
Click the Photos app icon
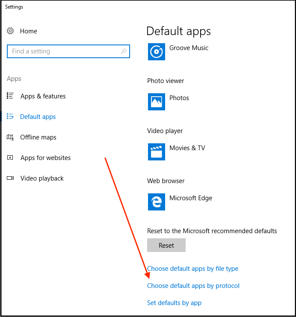(x=156, y=102)
